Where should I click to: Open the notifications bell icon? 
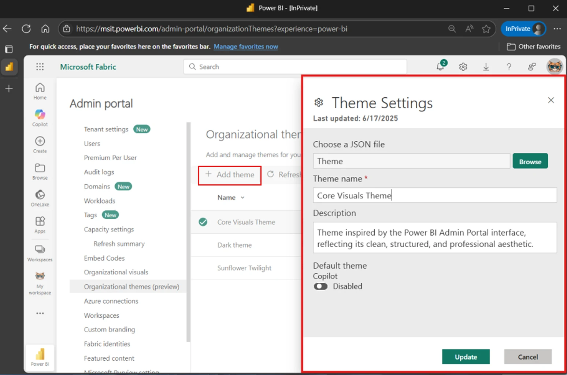441,67
